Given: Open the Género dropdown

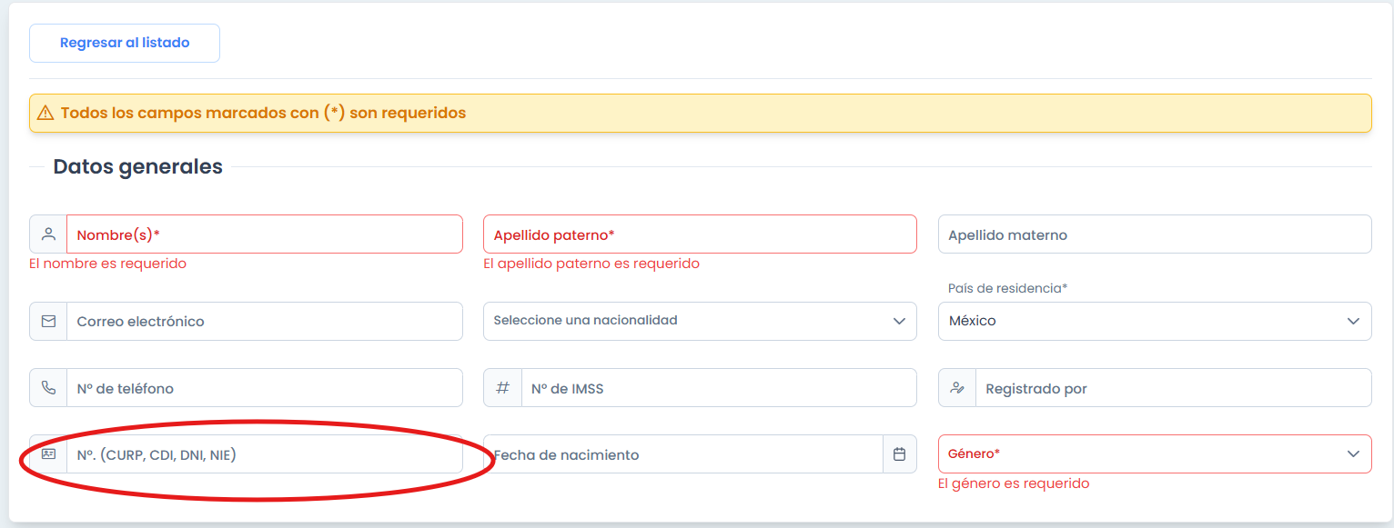Looking at the screenshot, I should pos(1154,453).
